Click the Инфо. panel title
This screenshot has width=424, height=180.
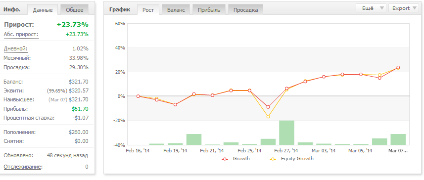[x=12, y=10]
